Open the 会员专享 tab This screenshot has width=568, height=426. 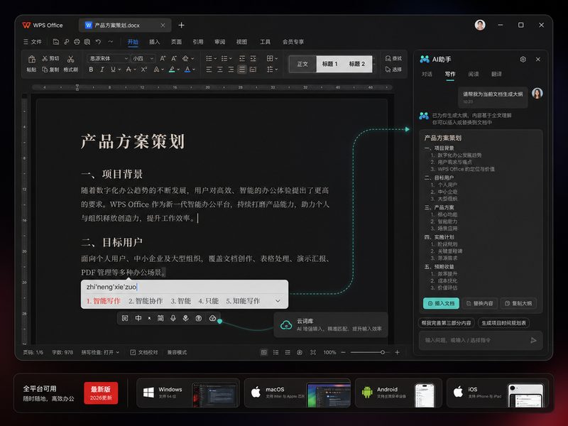click(293, 42)
